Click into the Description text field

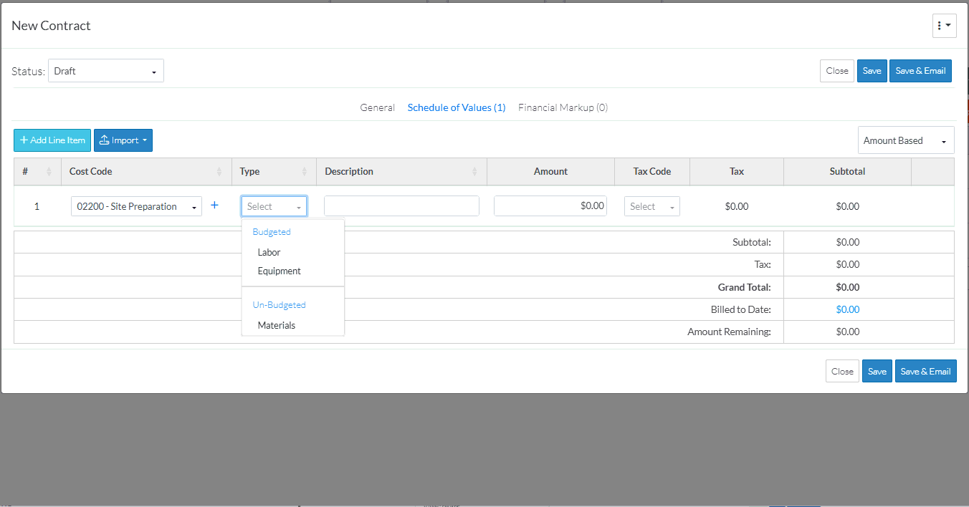[x=401, y=206]
